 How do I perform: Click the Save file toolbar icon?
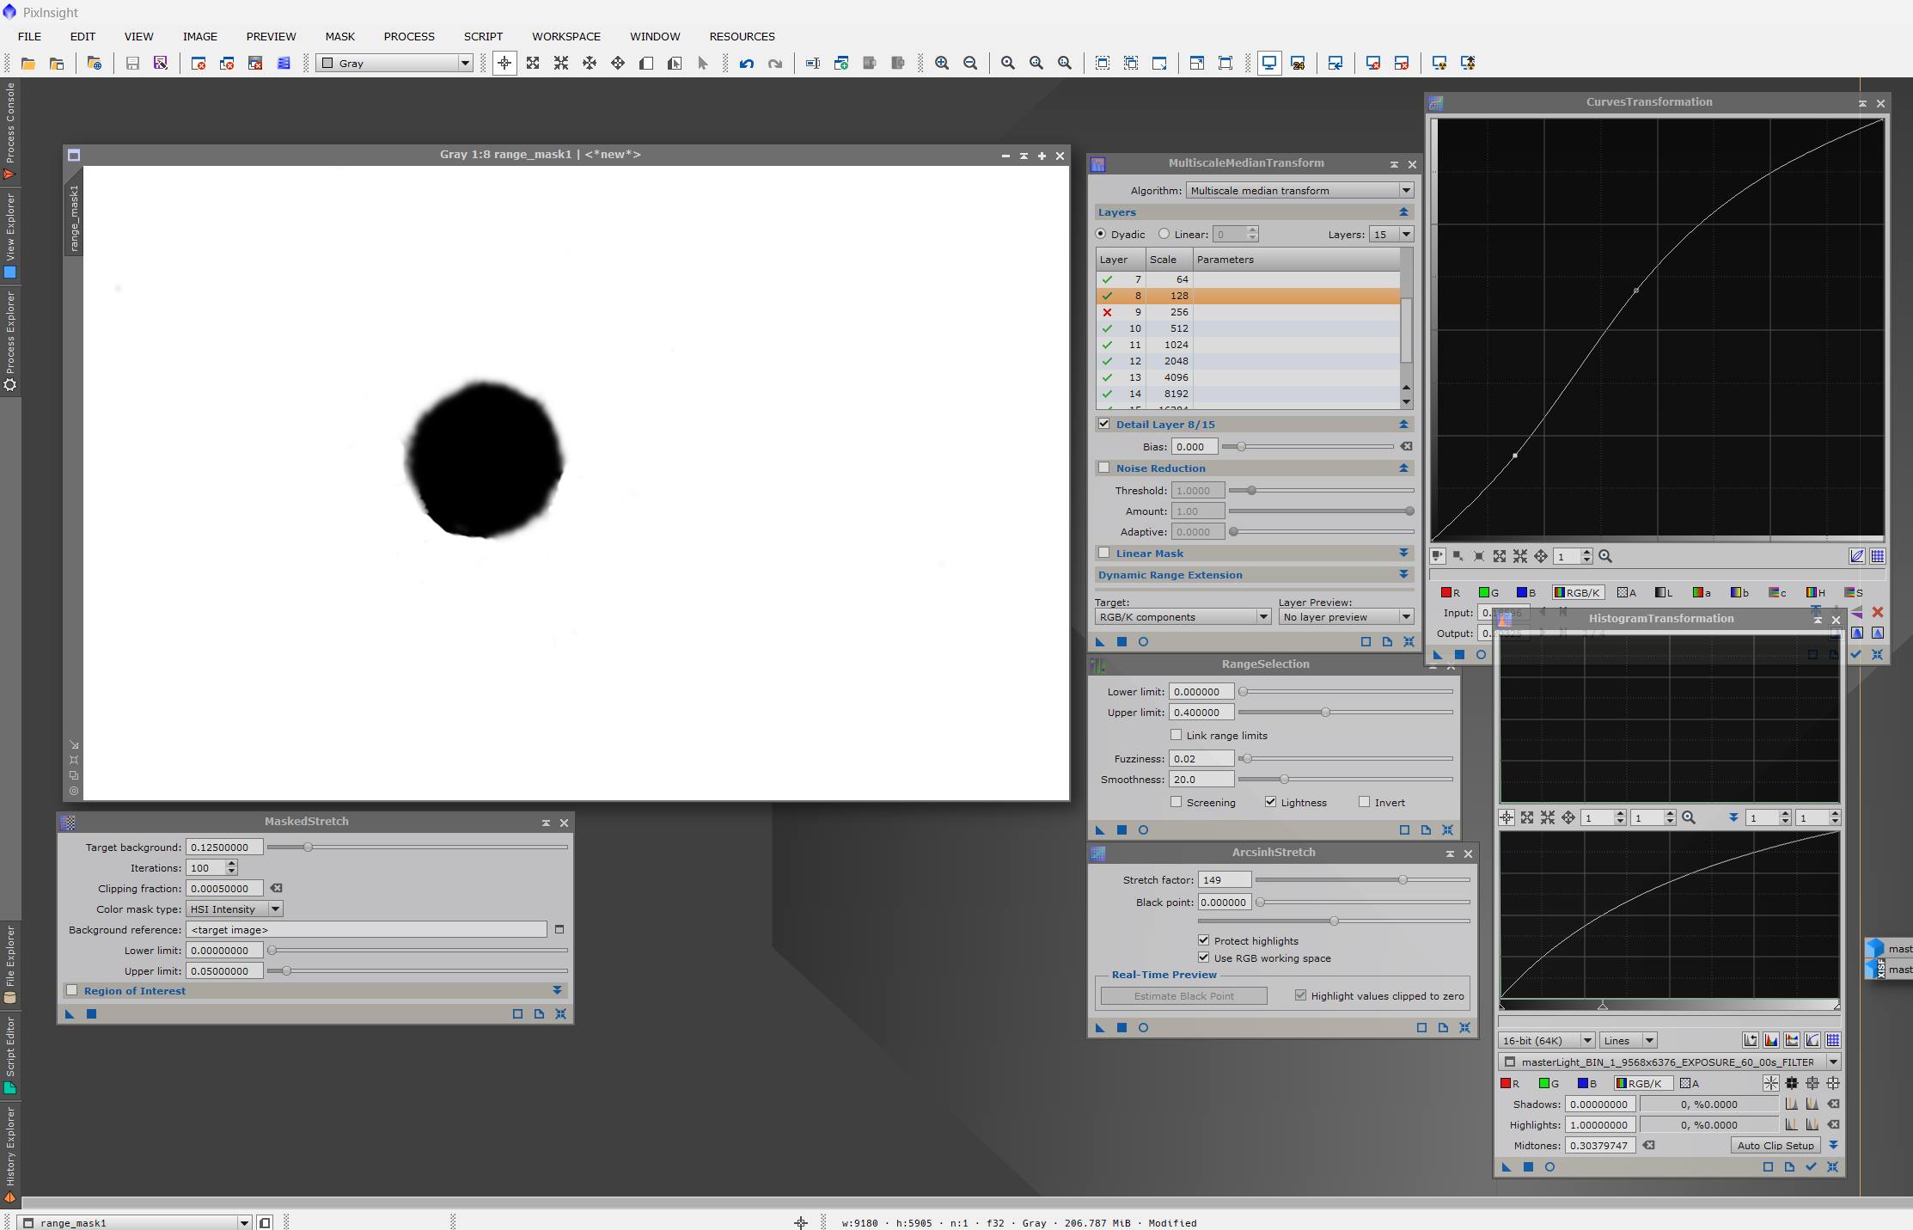(132, 64)
